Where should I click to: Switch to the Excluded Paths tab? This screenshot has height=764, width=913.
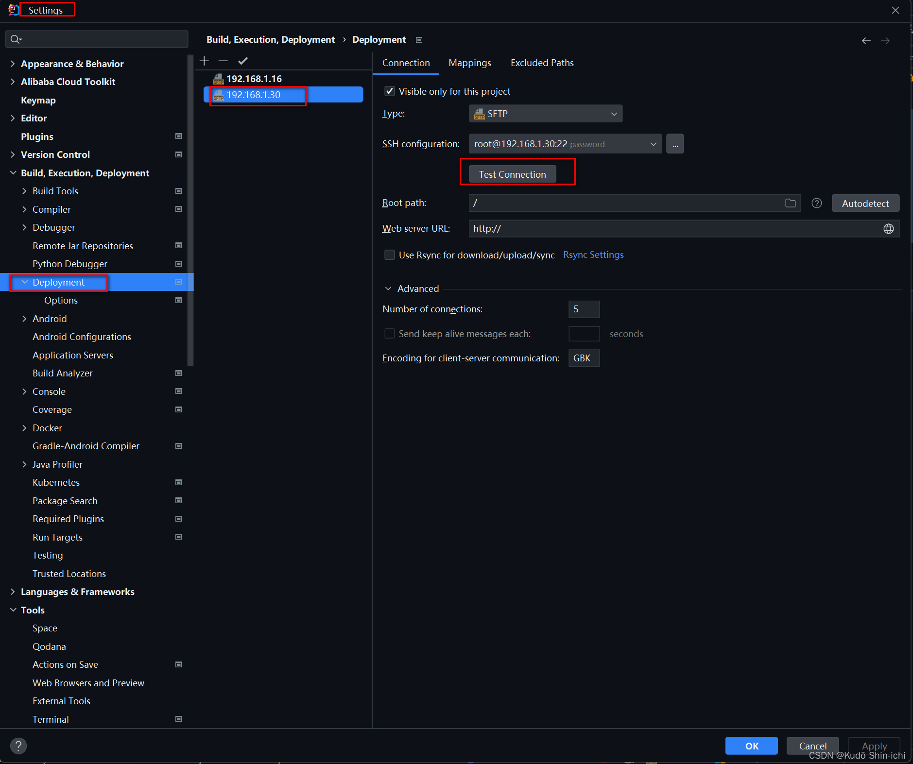click(x=542, y=63)
